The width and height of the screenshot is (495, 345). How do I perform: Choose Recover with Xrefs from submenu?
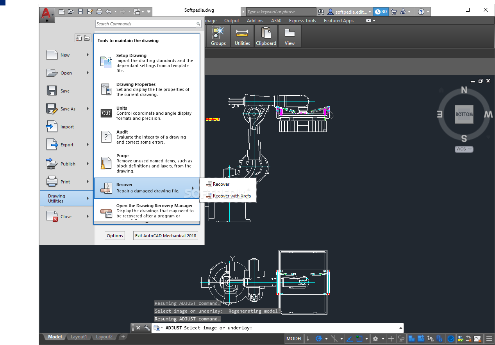tap(228, 196)
